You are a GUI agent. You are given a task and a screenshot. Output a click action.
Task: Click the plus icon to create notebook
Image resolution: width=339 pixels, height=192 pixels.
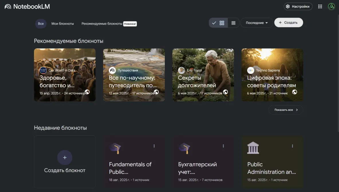65,157
